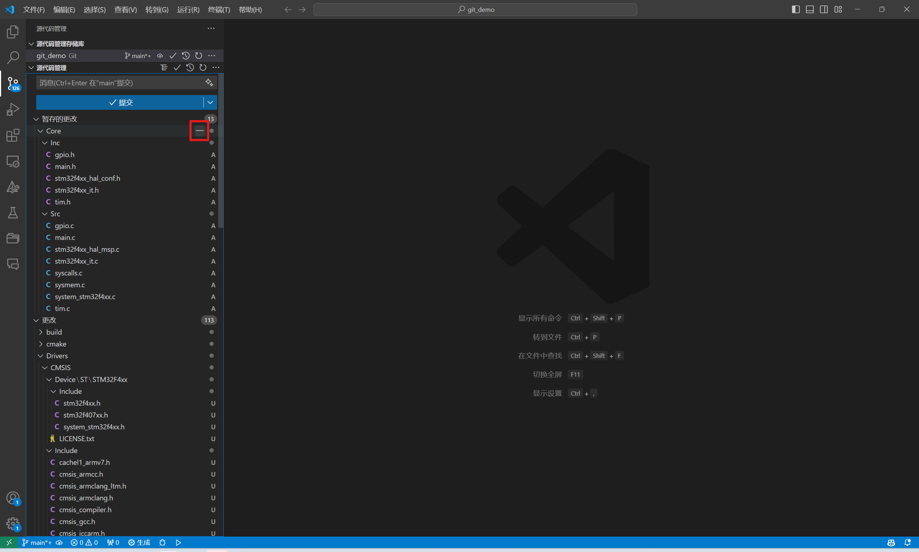The width and height of the screenshot is (919, 552).
Task: Open the Extensions view icon
Action: pos(13,135)
